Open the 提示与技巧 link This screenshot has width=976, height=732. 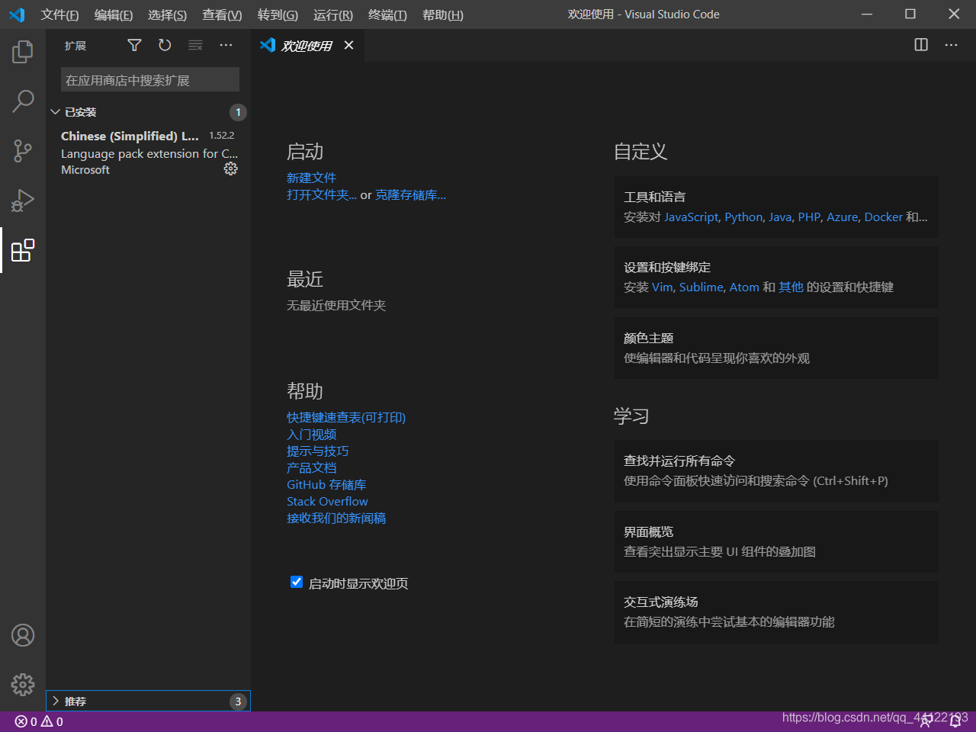pos(317,451)
